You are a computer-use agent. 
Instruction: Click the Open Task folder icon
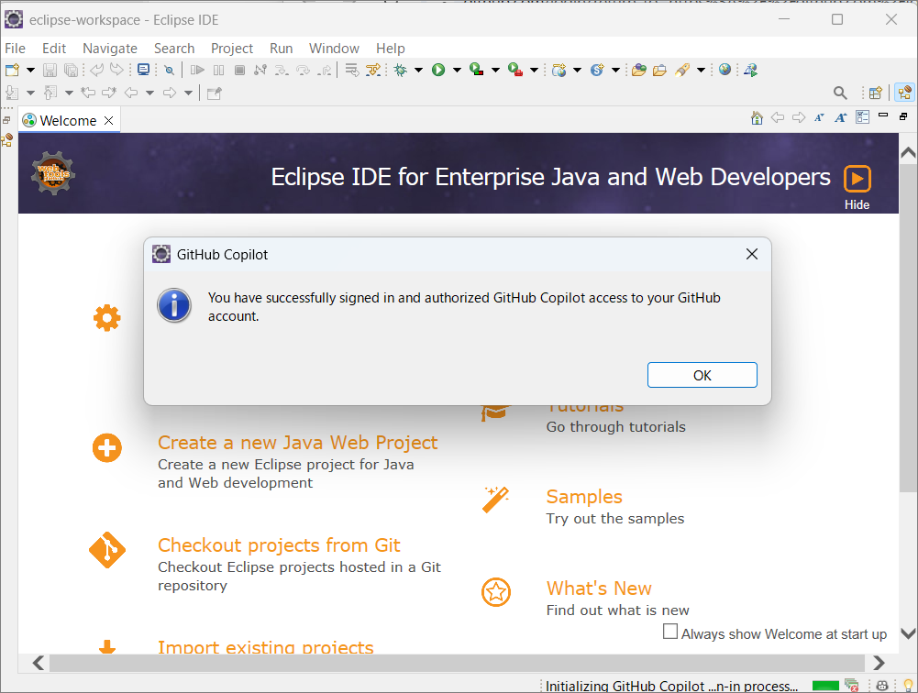(659, 71)
